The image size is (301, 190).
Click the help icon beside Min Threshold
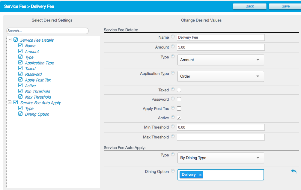(173, 127)
